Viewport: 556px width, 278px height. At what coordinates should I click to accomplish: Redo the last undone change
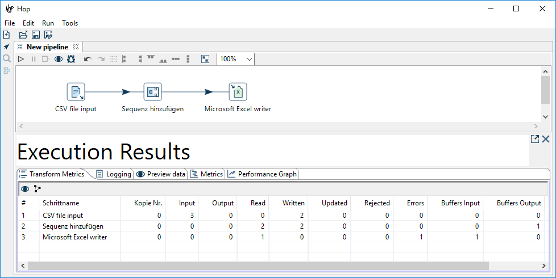point(101,59)
